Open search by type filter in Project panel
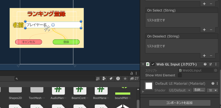The width and height of the screenshot is (221, 108). point(104,79)
